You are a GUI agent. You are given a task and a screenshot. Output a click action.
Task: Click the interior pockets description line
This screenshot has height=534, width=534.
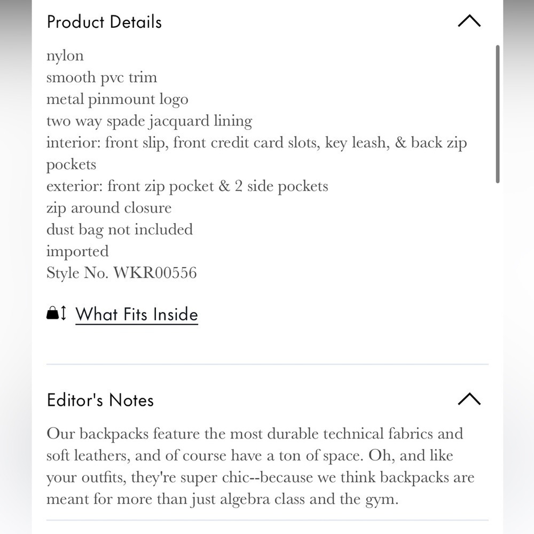point(257,154)
